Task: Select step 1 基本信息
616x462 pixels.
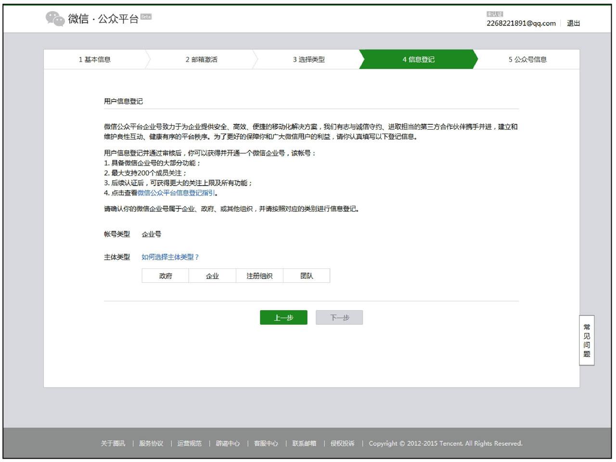Action: pyautogui.click(x=95, y=59)
